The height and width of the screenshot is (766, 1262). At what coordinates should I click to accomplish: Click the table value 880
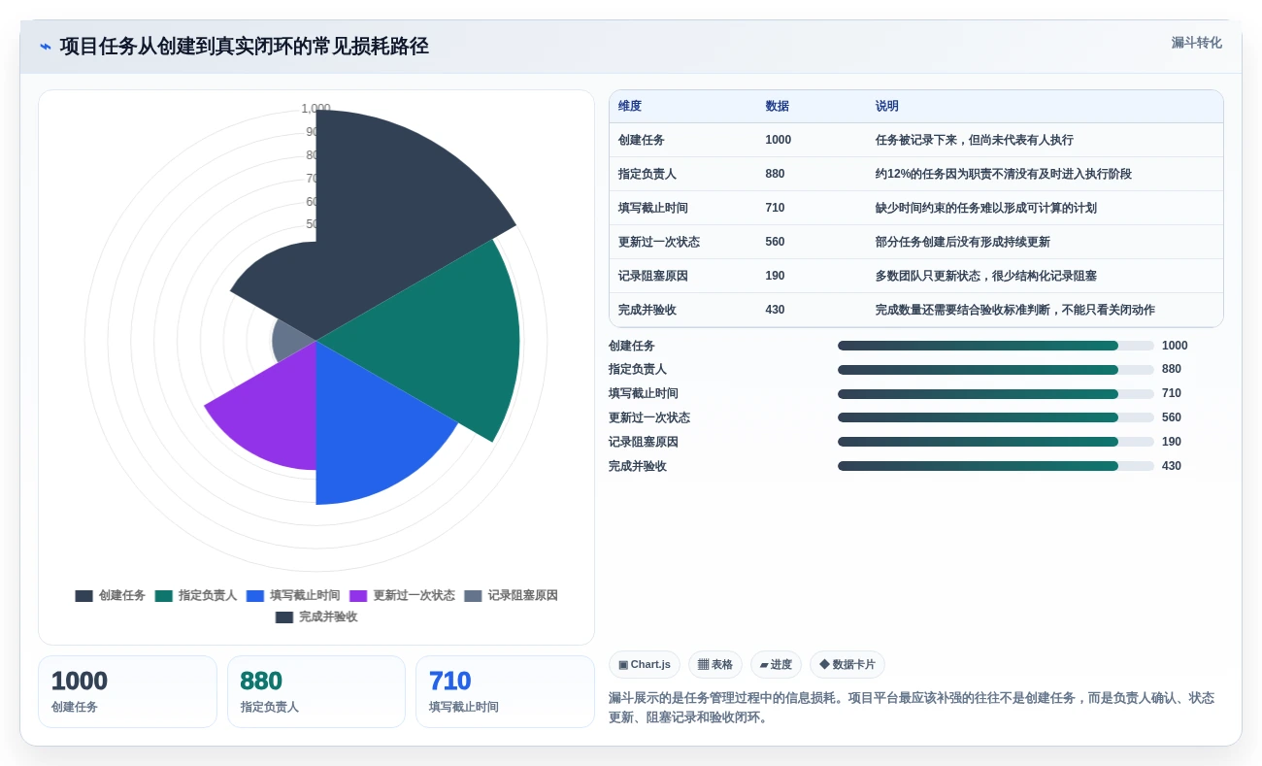click(x=775, y=174)
